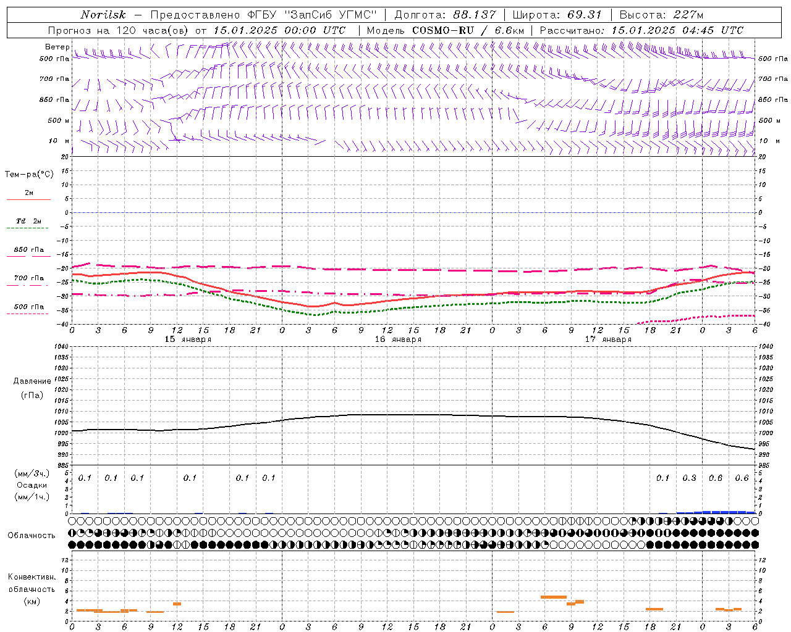791x632 pixels.
Task: Click the 'Td 2м' dew point legend entry
Action: (28, 221)
